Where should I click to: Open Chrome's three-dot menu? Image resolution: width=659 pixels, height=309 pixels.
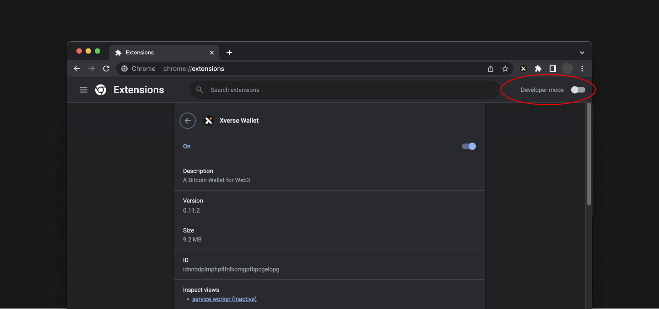pos(582,68)
